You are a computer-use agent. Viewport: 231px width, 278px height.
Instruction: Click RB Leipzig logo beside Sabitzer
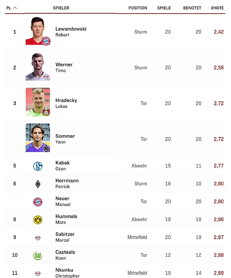[x=38, y=237]
